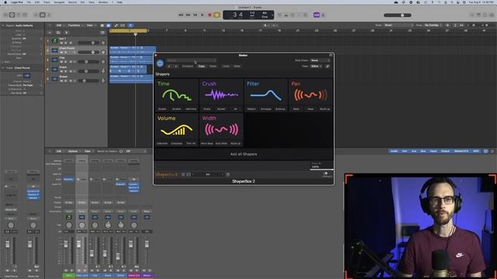Click the Rewind transport button

pyautogui.click(x=181, y=15)
